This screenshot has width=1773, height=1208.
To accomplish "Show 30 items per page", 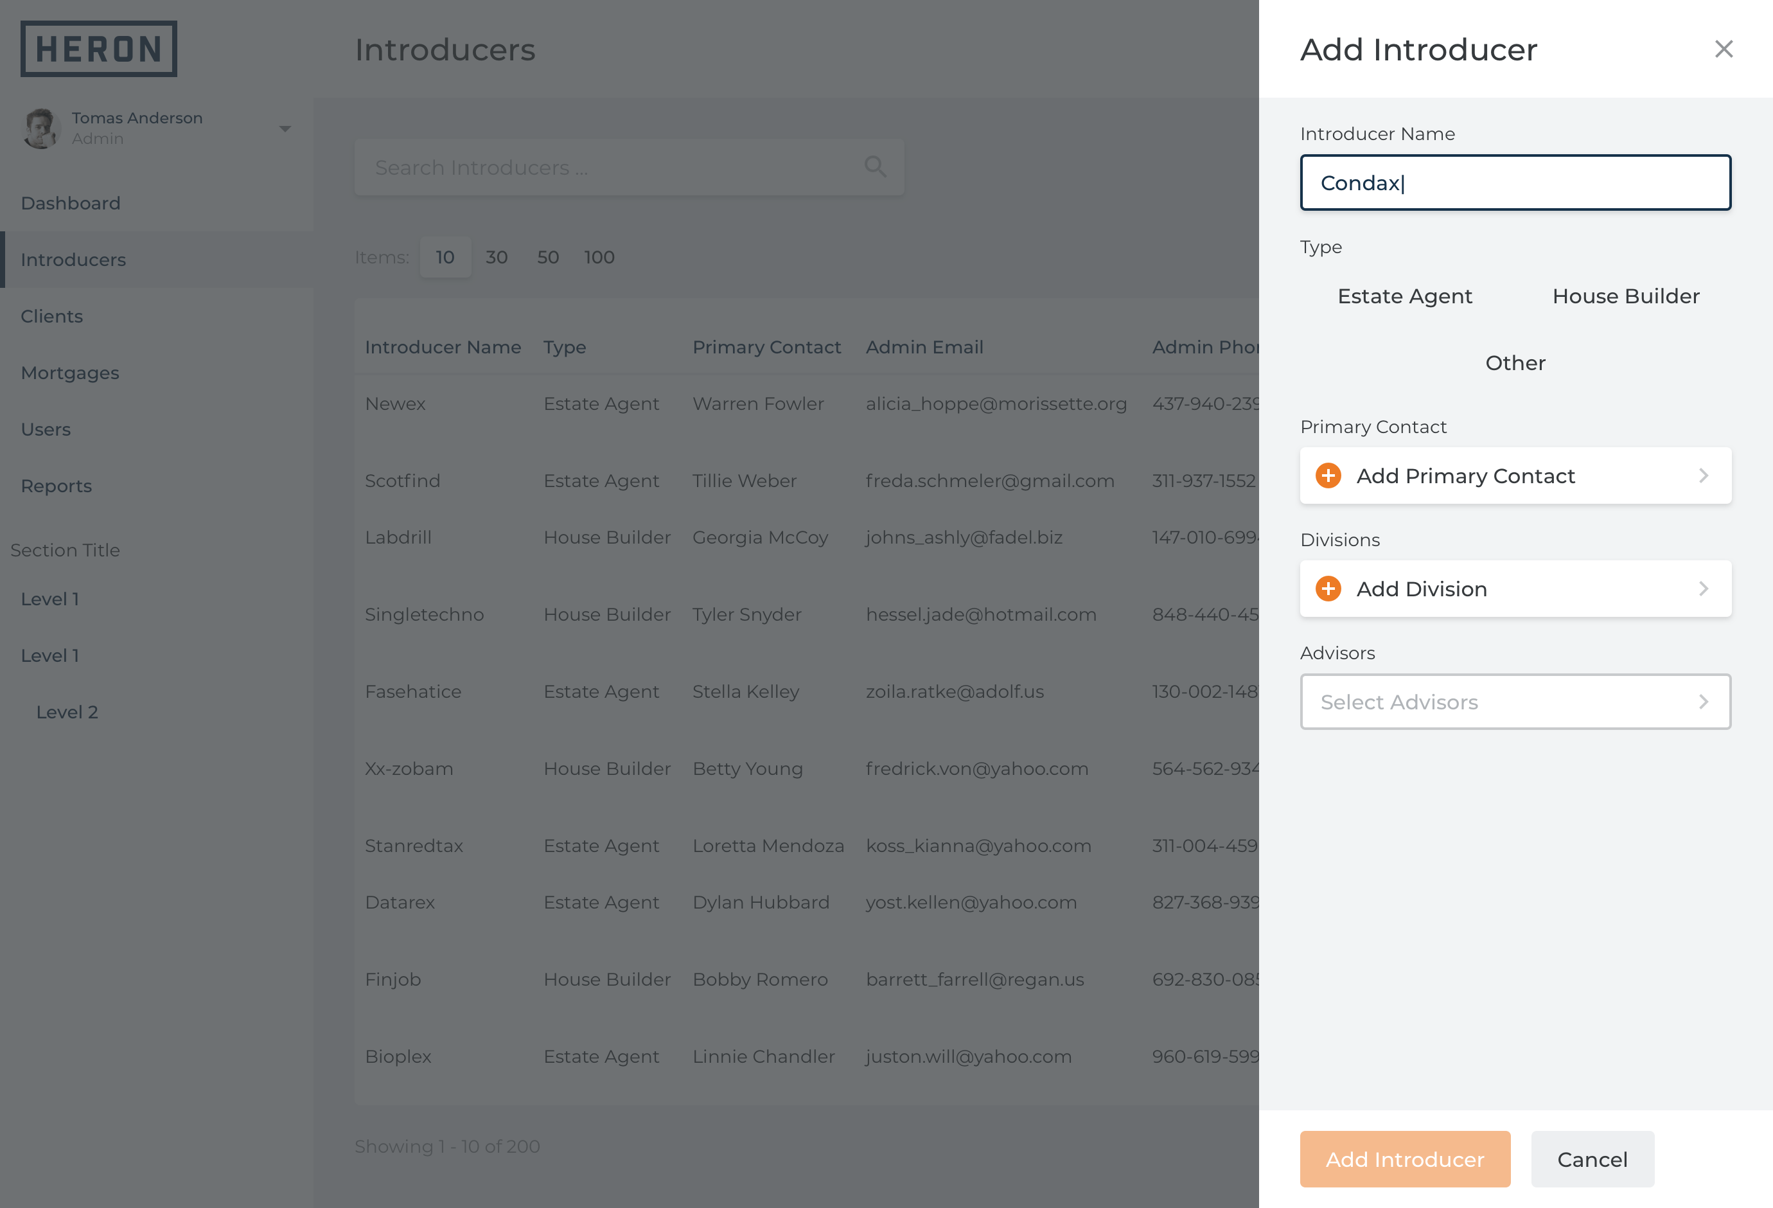I will (x=497, y=257).
